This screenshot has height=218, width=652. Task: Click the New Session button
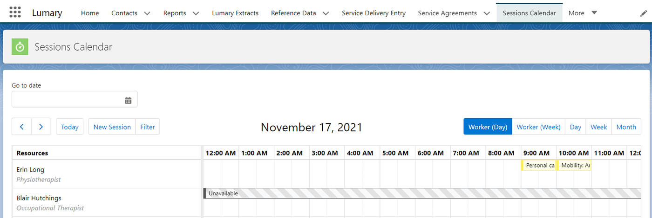(112, 127)
